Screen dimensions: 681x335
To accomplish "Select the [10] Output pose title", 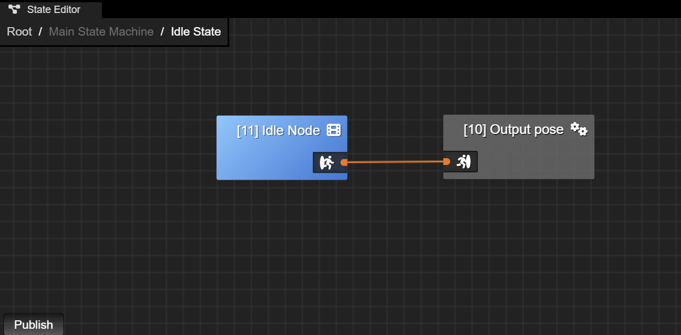I will 513,129.
